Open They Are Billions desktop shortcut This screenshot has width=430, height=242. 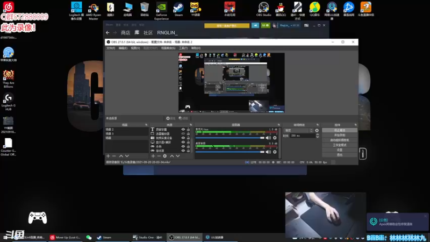[x=8, y=79]
